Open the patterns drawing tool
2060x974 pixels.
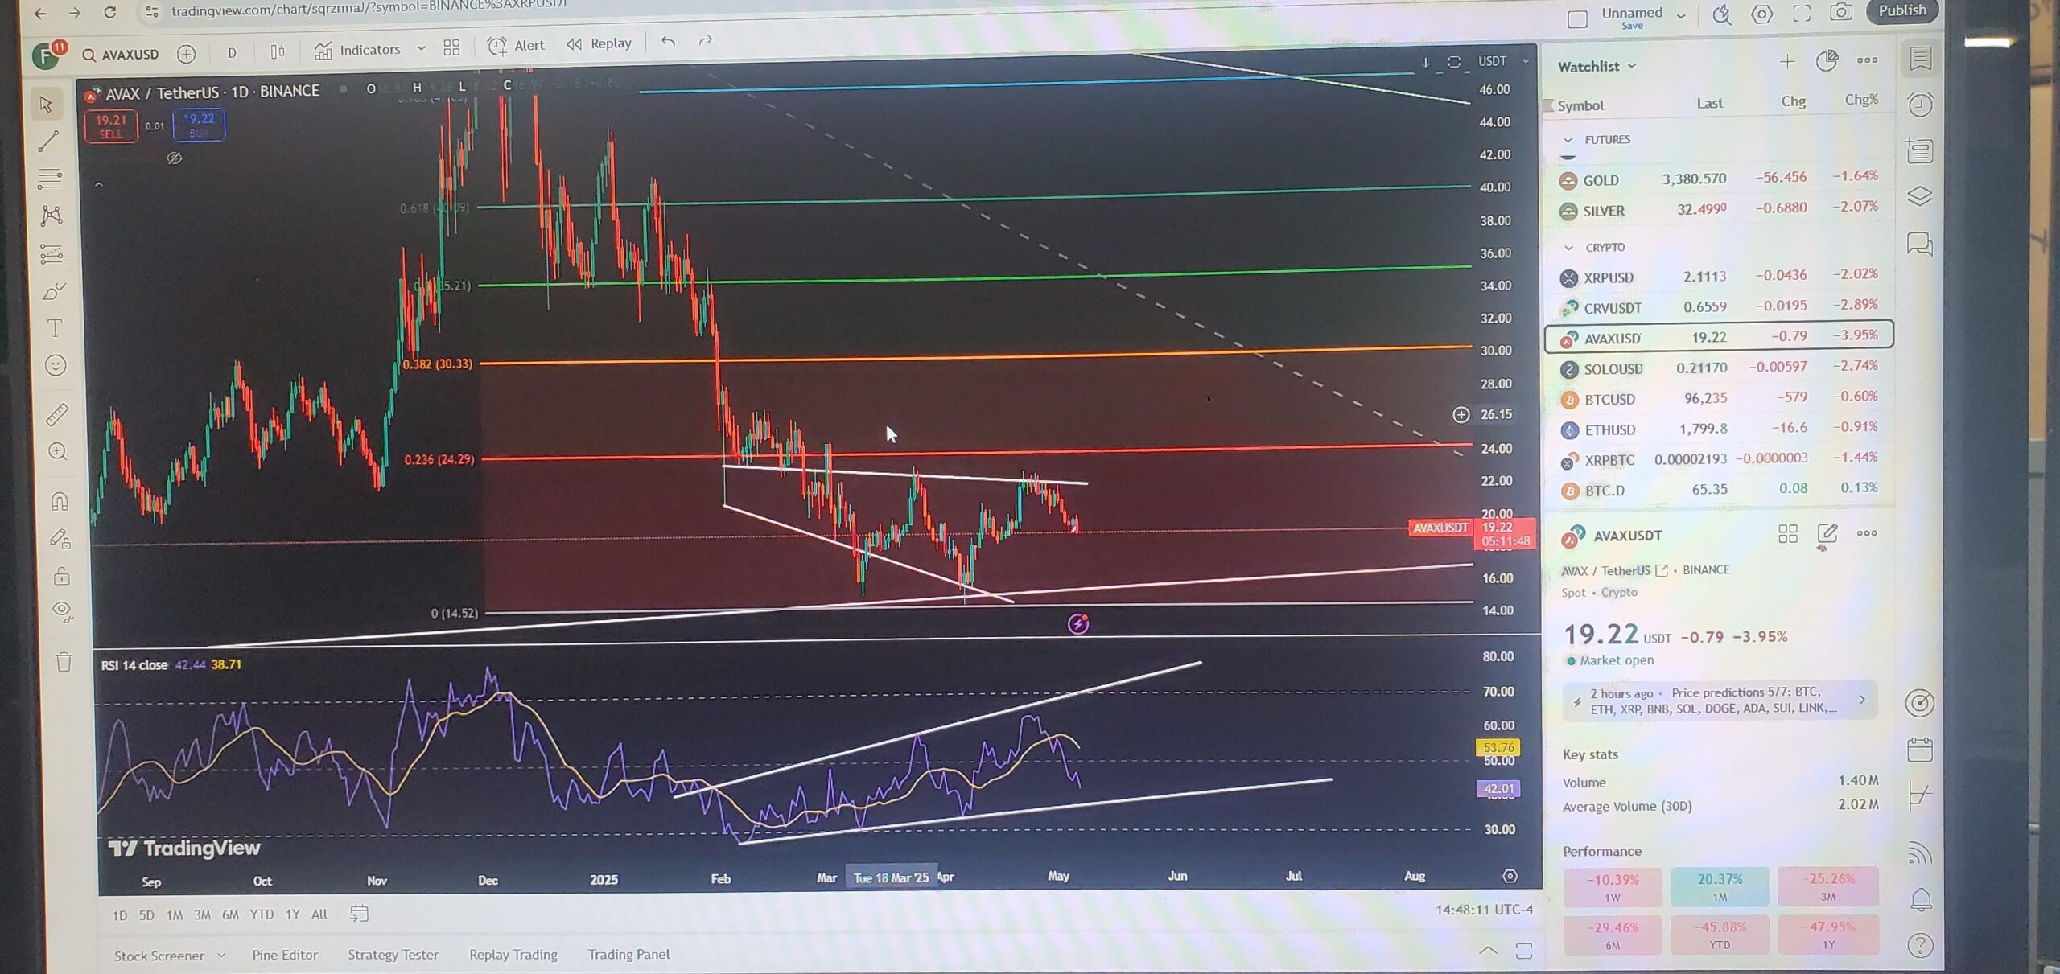pyautogui.click(x=51, y=215)
